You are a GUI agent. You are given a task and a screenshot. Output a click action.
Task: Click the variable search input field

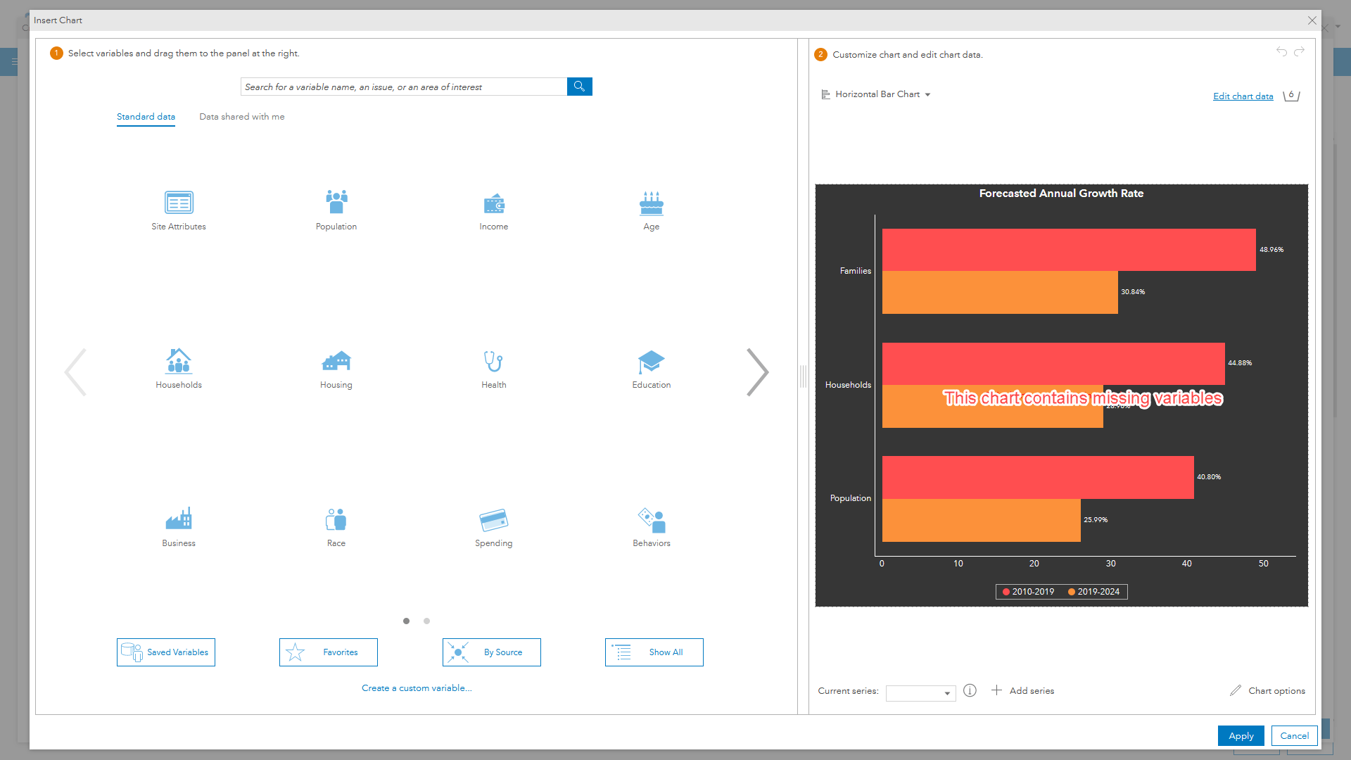point(404,87)
